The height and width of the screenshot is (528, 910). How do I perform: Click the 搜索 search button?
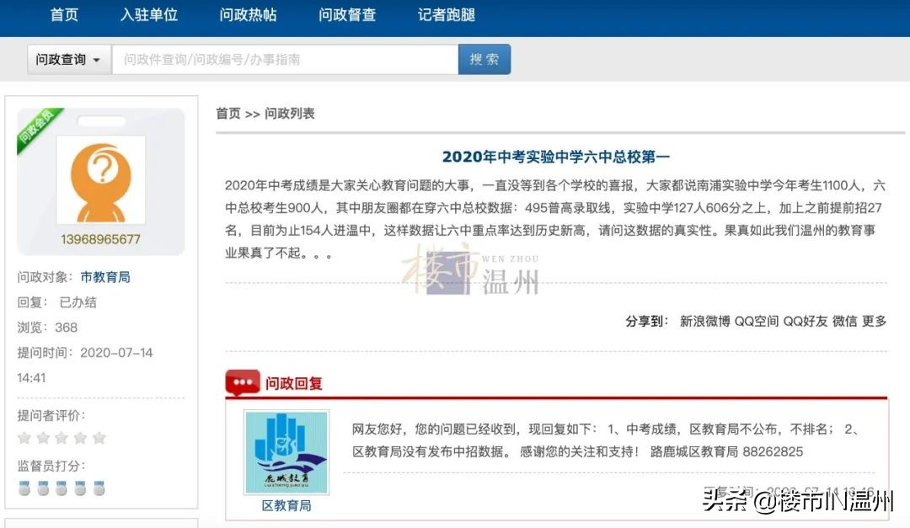point(484,59)
